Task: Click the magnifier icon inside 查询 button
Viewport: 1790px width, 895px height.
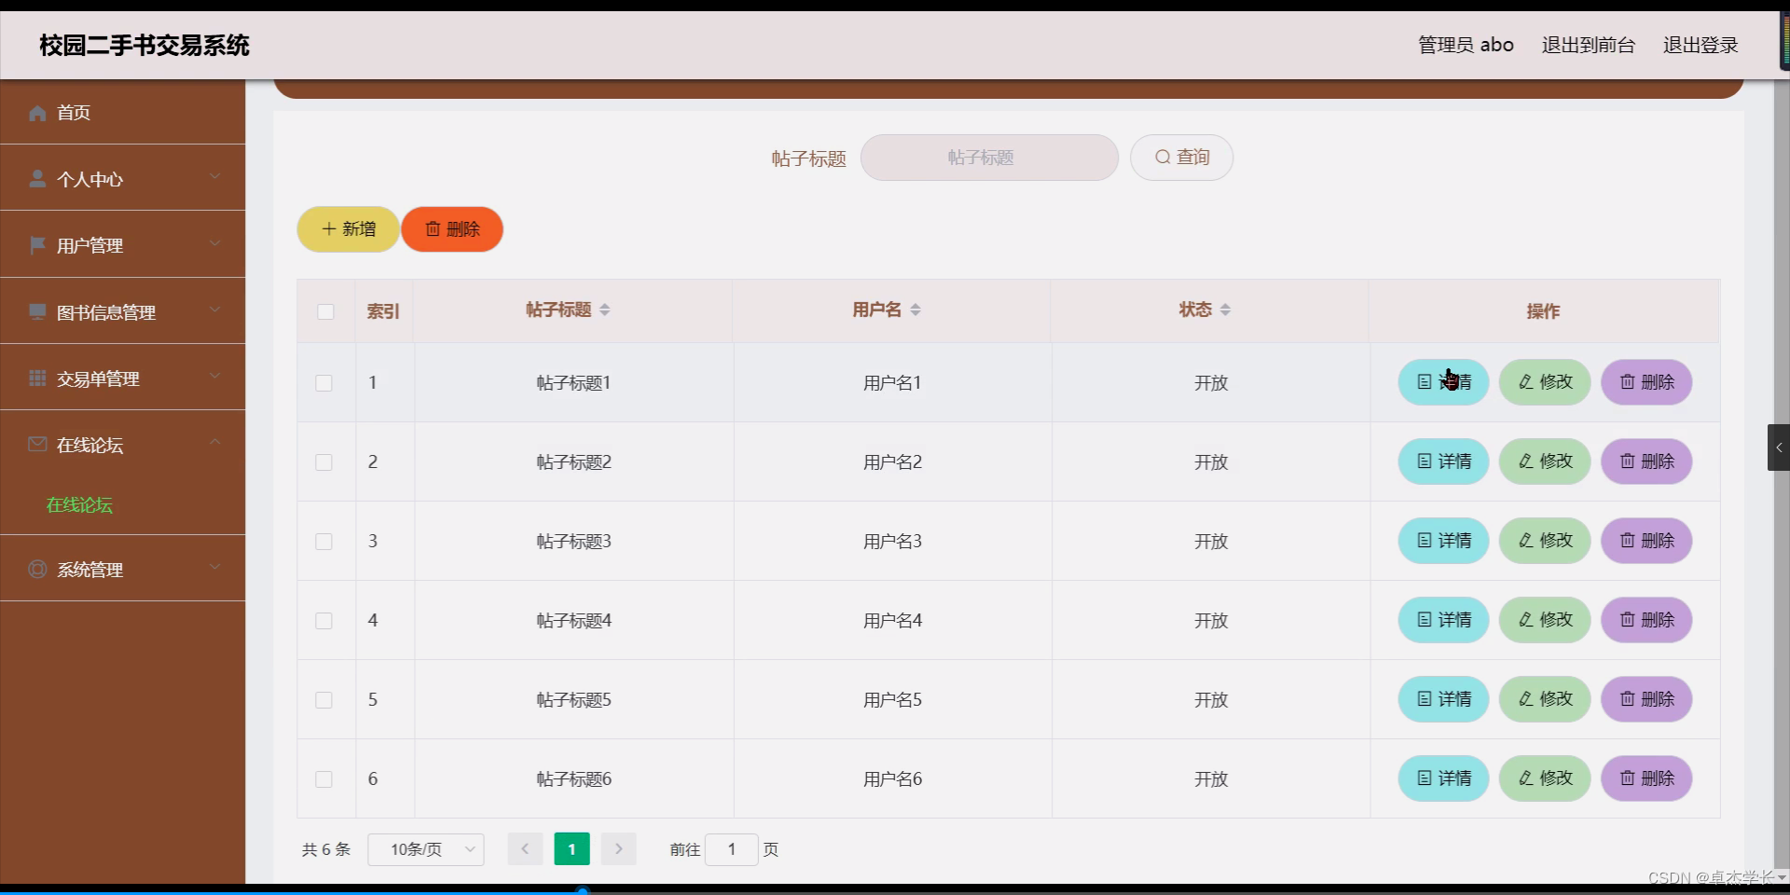Action: (1161, 157)
